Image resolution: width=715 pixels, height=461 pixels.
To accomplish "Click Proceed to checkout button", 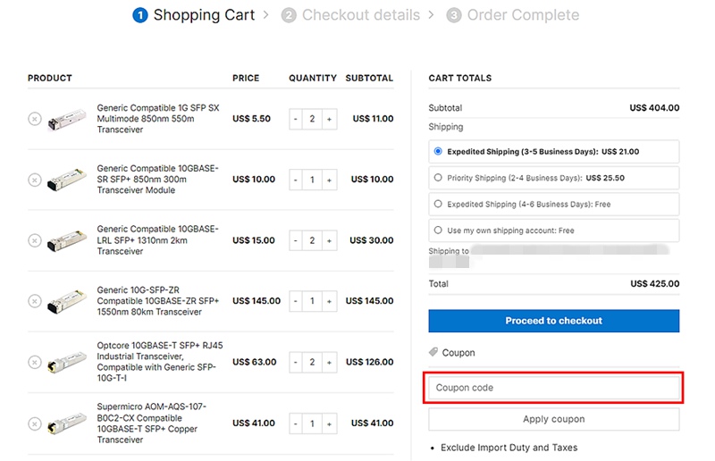I will tap(553, 321).
